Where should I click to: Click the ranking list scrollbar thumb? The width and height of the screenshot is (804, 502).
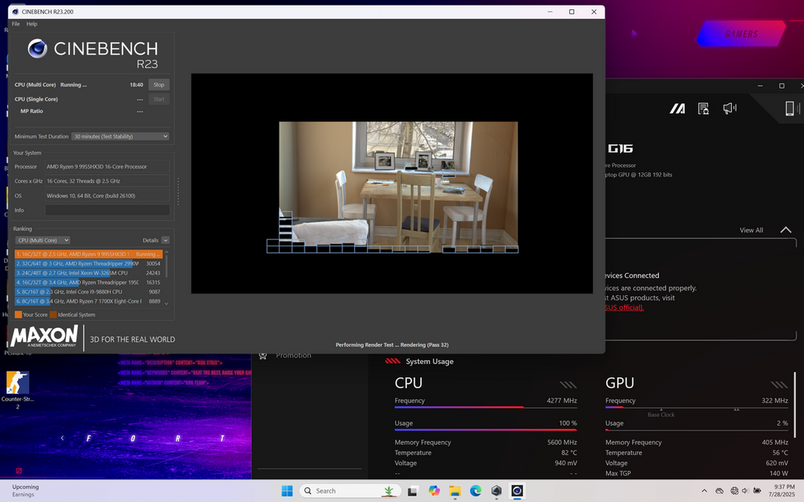coord(166,267)
